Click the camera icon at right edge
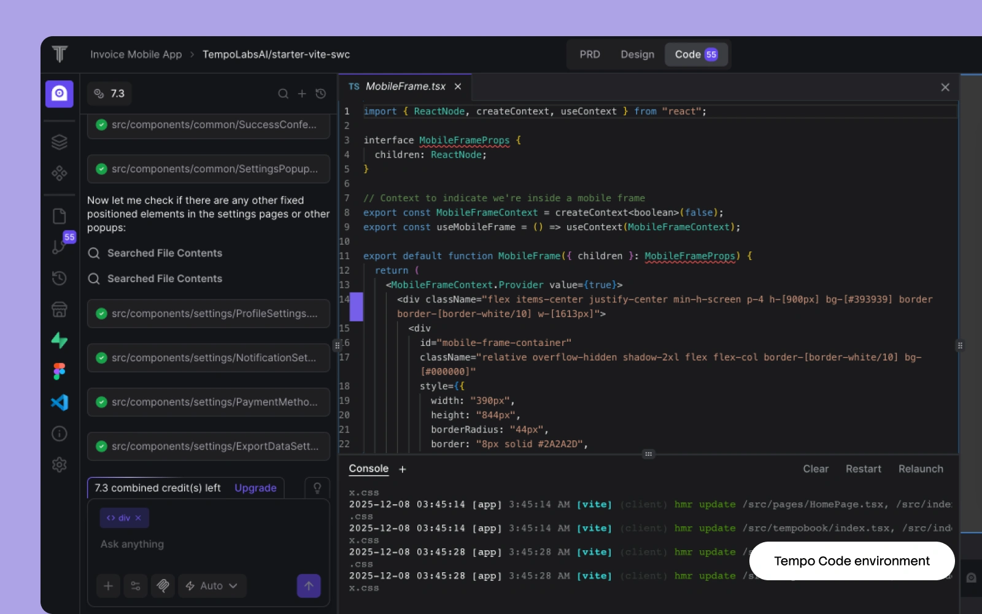 pyautogui.click(x=971, y=578)
